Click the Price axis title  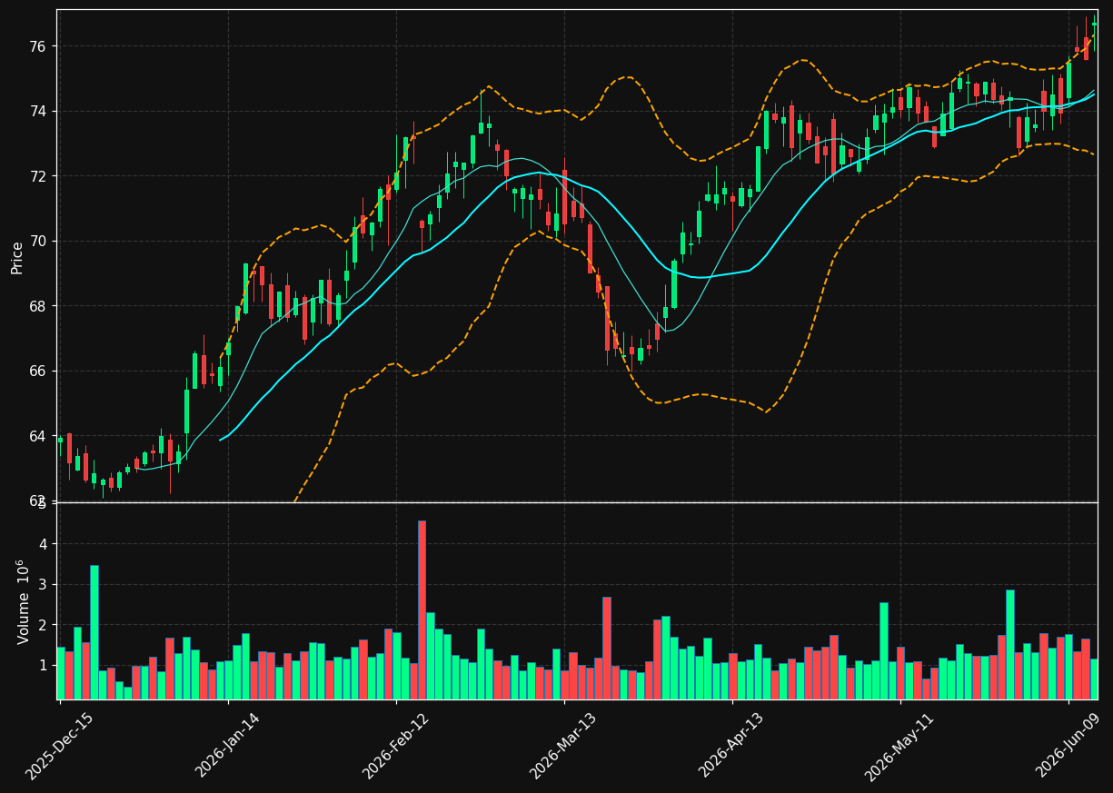(17, 257)
